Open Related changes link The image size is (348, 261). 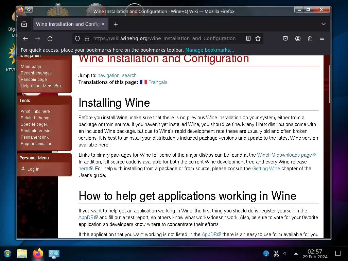point(37,118)
